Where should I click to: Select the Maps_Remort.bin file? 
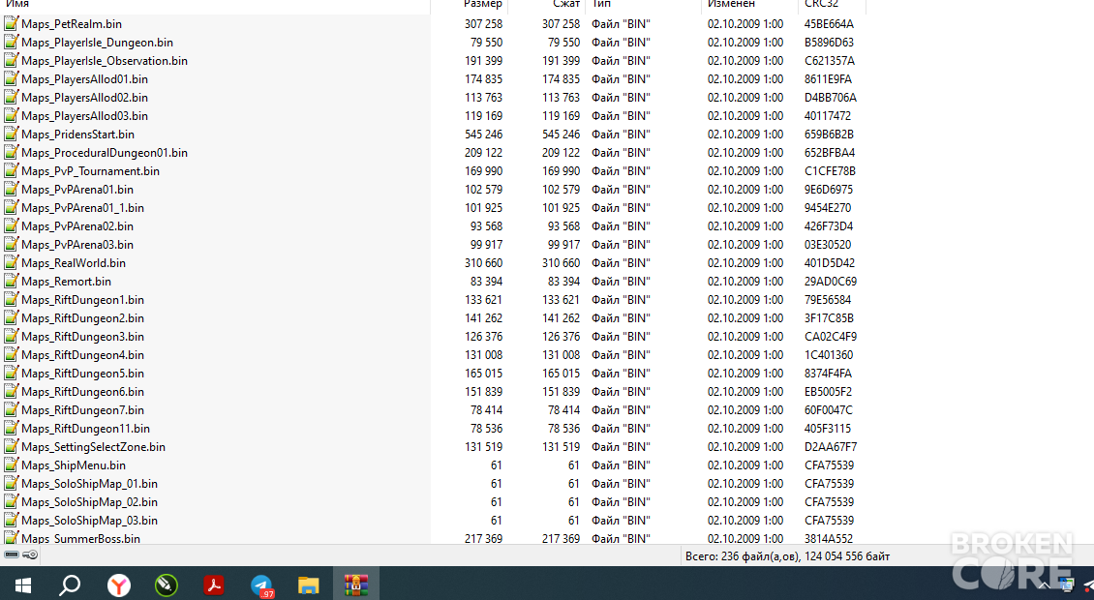click(66, 282)
